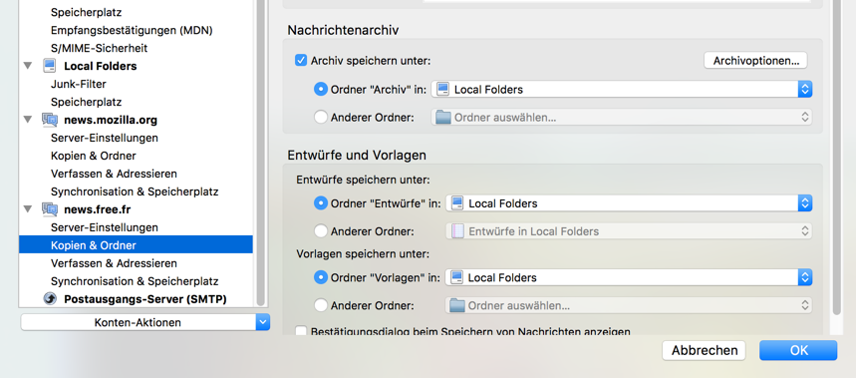Open the Konten-Aktionen dropdown

point(145,322)
